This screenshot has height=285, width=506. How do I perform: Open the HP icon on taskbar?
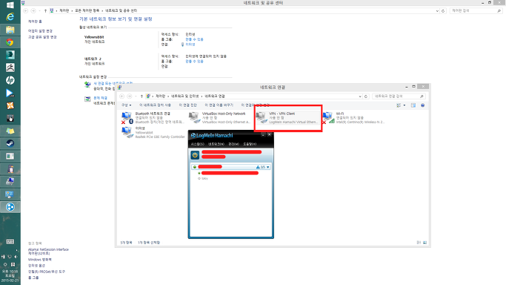10,80
